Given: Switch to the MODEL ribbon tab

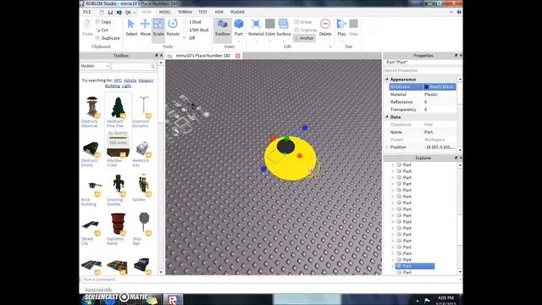Looking at the screenshot, I should tap(165, 12).
